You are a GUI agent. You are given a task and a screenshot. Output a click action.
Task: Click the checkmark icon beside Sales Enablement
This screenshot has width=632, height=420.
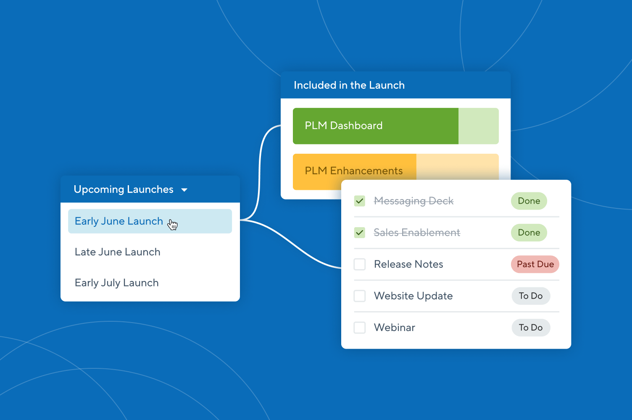click(x=360, y=232)
